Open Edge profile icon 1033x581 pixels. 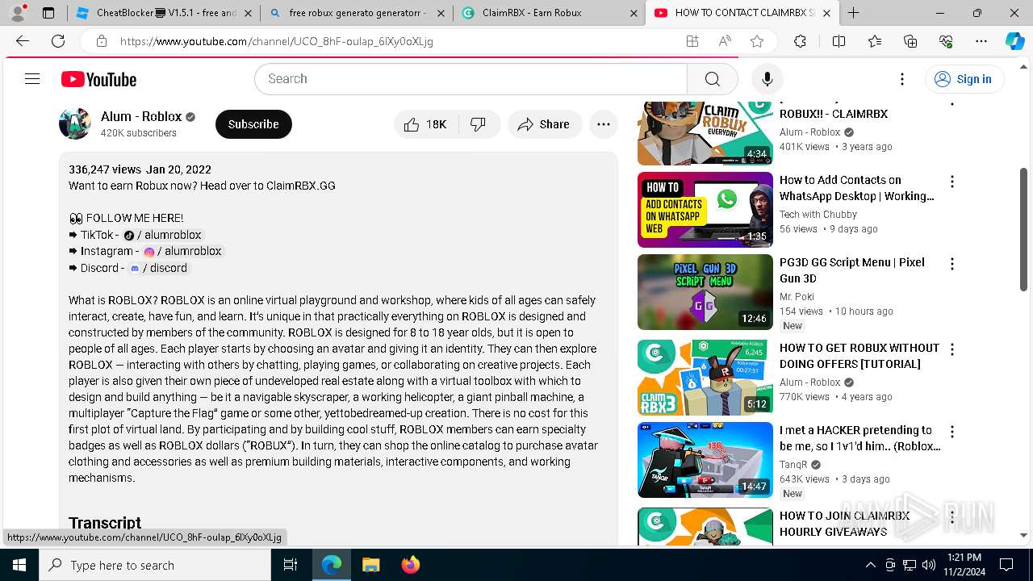(18, 13)
